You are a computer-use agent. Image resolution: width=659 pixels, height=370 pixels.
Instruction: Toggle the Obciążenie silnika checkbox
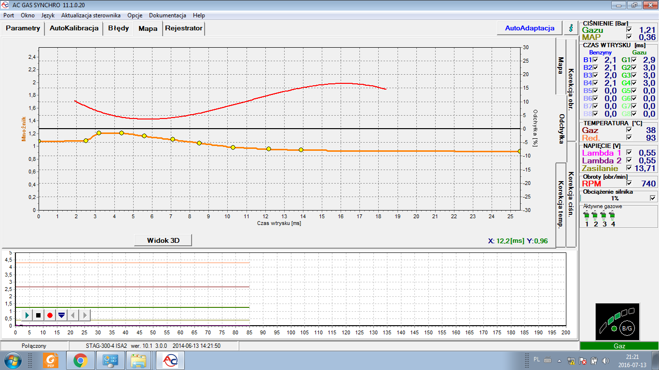point(653,198)
